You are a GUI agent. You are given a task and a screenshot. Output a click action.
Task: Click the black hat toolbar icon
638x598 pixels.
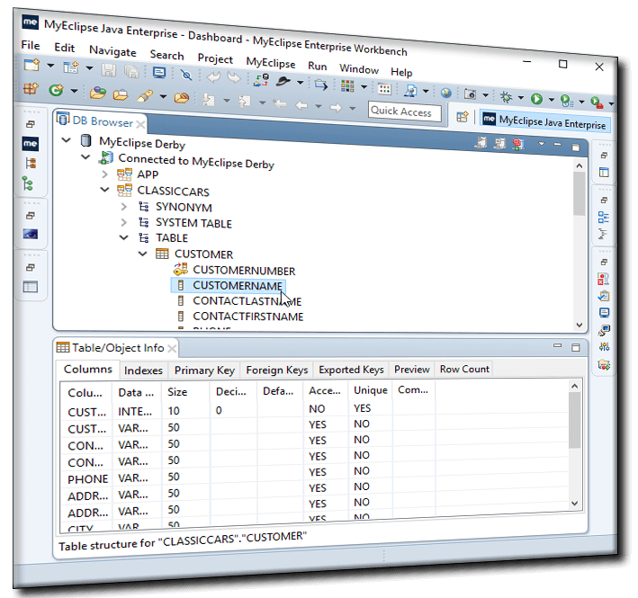point(283,81)
